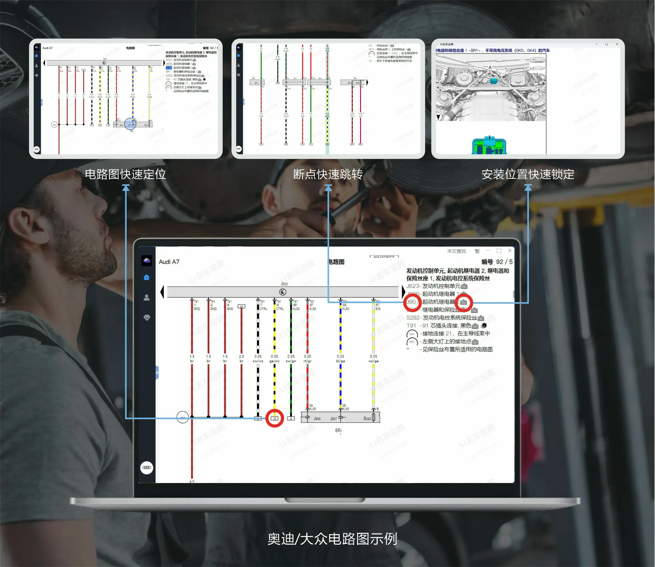The width and height of the screenshot is (655, 567).
Task: Open camera icon beside 左侧大灯上的接地点
Action: [x=475, y=342]
